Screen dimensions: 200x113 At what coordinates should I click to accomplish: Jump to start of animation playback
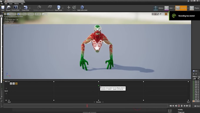(171, 106)
